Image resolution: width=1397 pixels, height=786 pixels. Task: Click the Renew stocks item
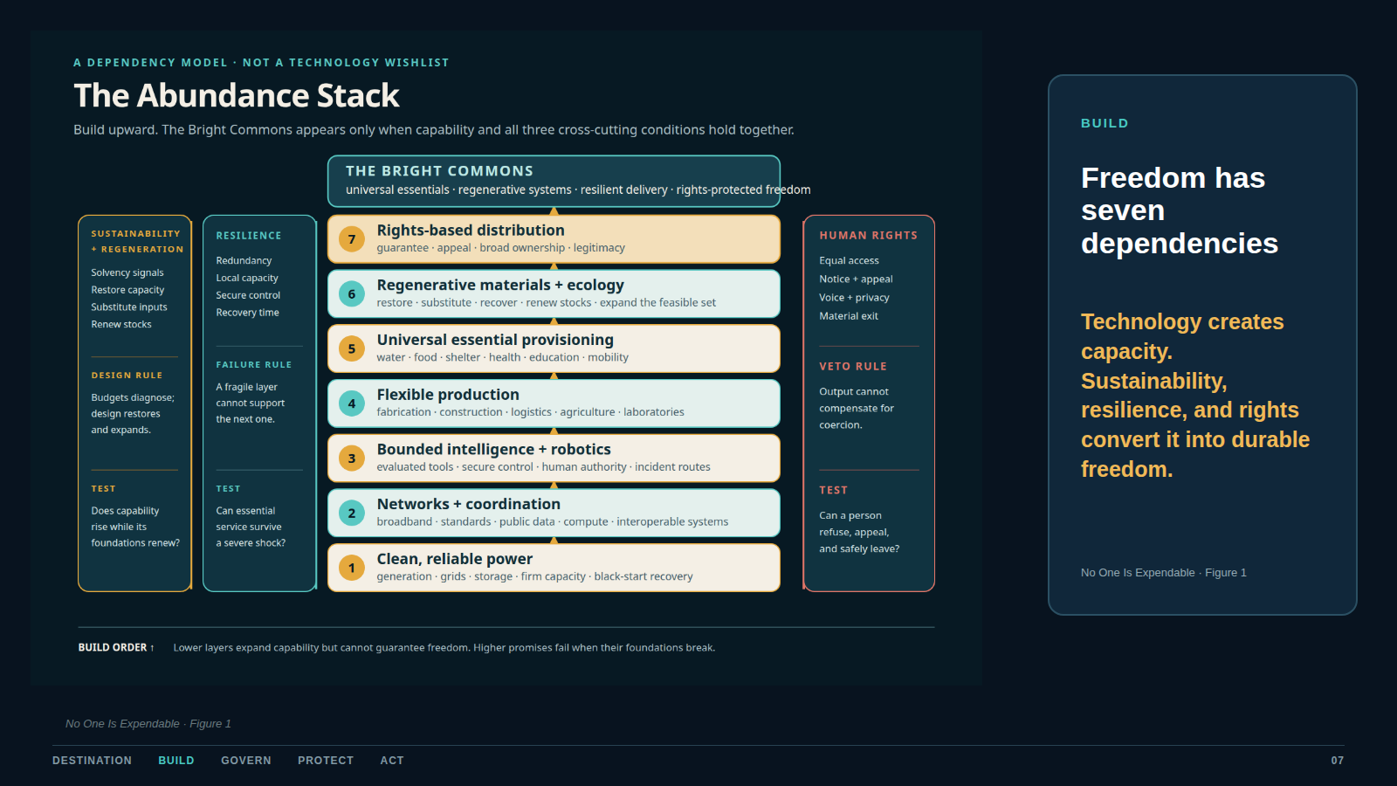pyautogui.click(x=121, y=324)
